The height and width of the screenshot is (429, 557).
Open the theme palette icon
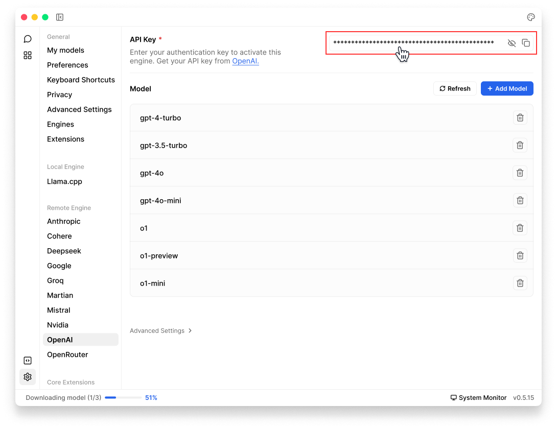(531, 17)
